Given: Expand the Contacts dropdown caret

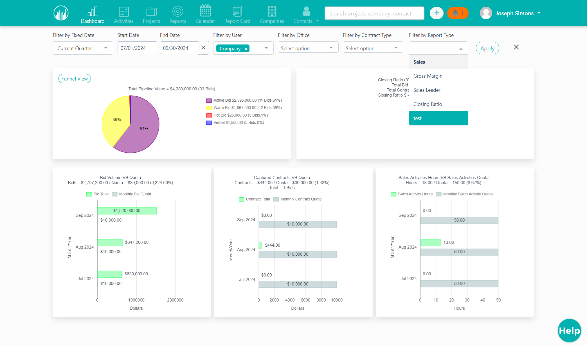Looking at the screenshot, I should (318, 21).
